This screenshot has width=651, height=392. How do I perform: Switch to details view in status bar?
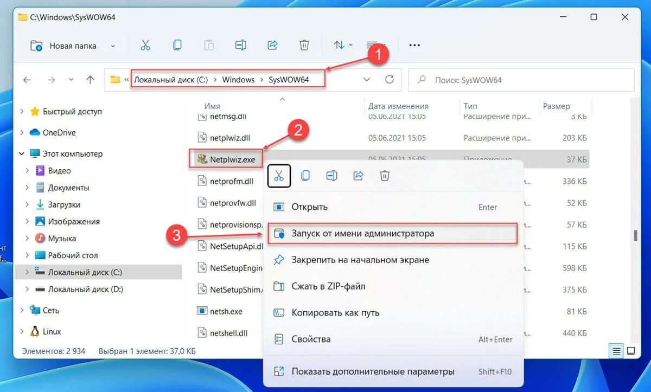coord(617,351)
